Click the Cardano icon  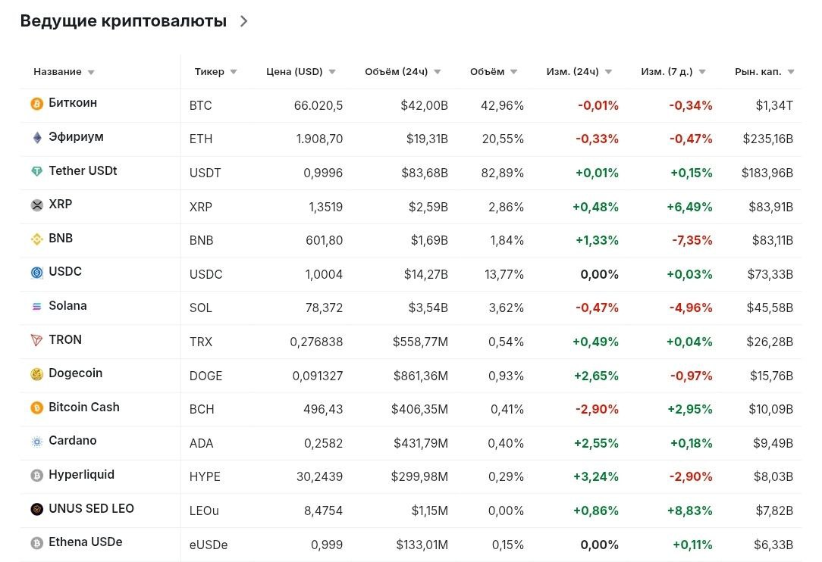pyautogui.click(x=36, y=442)
